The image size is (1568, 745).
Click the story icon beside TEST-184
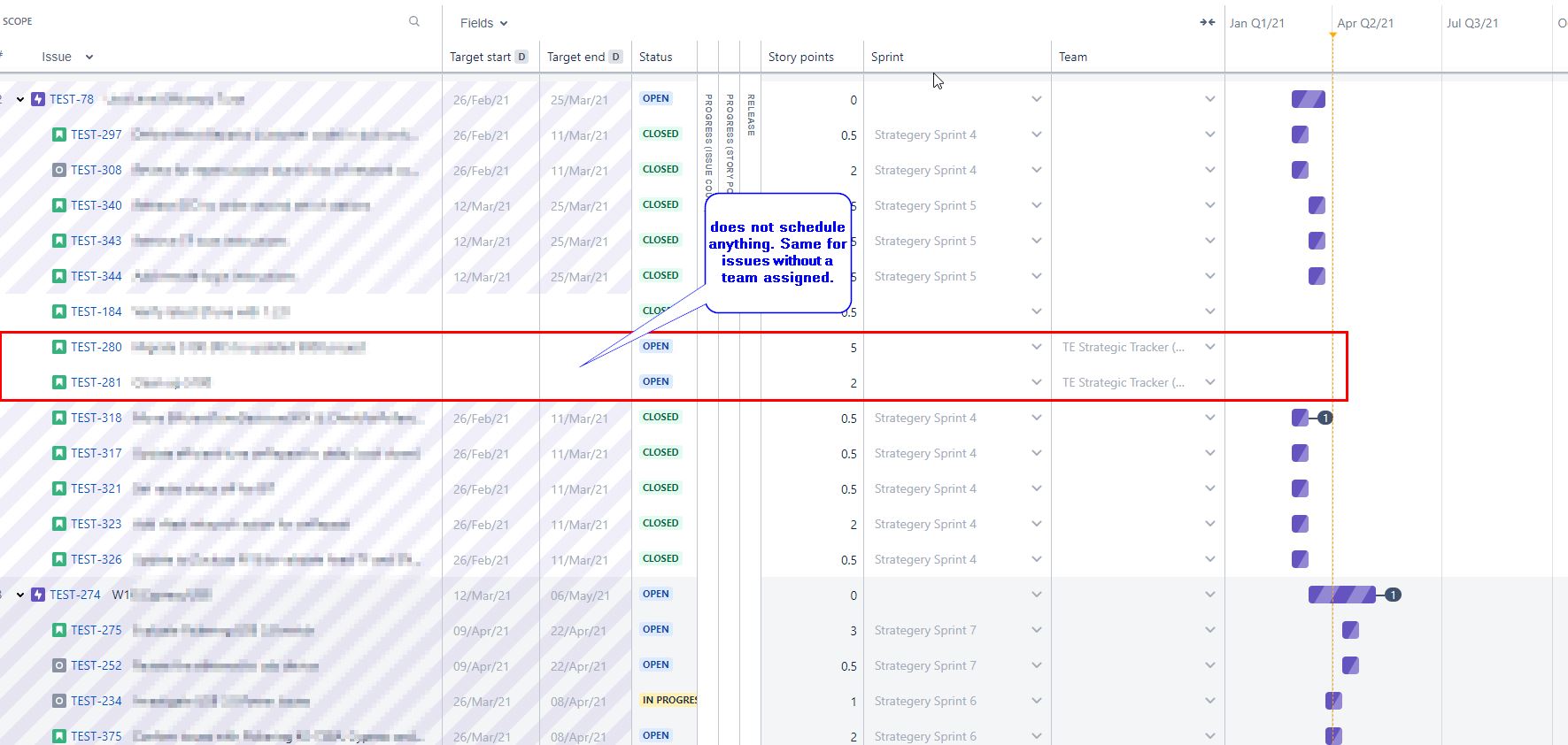coord(59,311)
